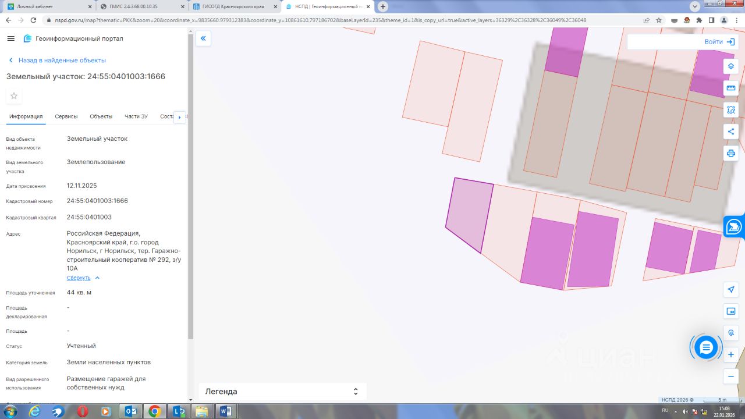Open the hamburger main menu
The width and height of the screenshot is (745, 419).
[x=10, y=38]
